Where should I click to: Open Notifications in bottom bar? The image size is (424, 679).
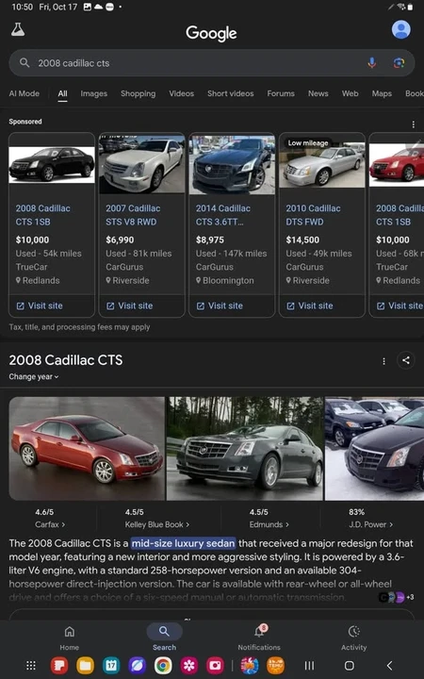pos(259,638)
